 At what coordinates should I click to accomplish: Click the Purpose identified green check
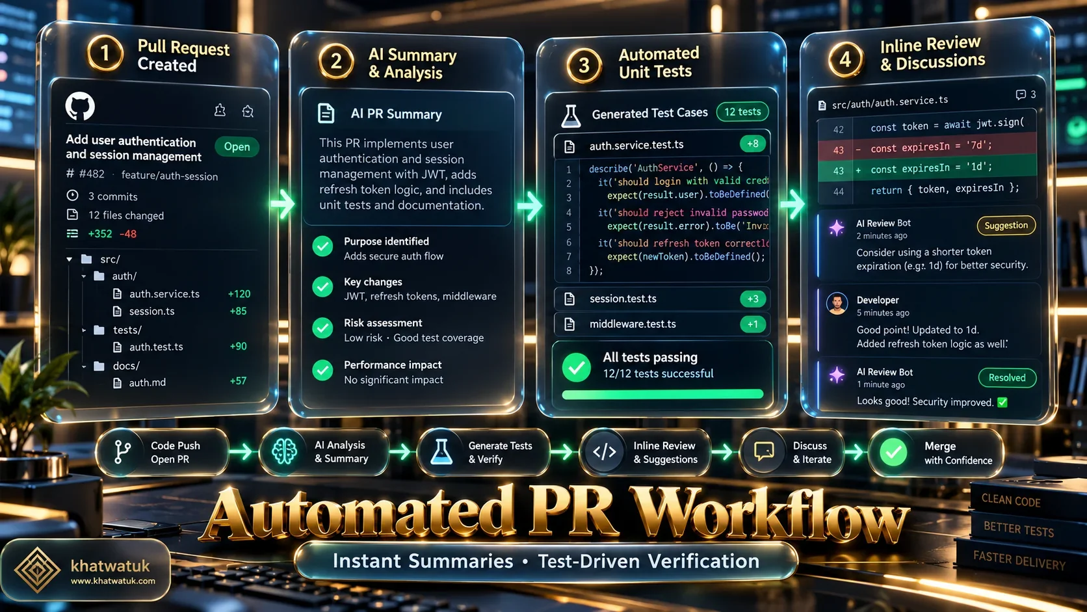[x=322, y=246]
